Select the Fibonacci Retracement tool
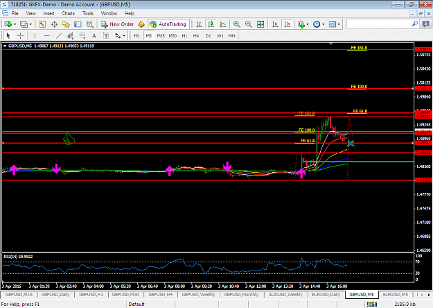The image size is (433, 308). tap(82, 35)
